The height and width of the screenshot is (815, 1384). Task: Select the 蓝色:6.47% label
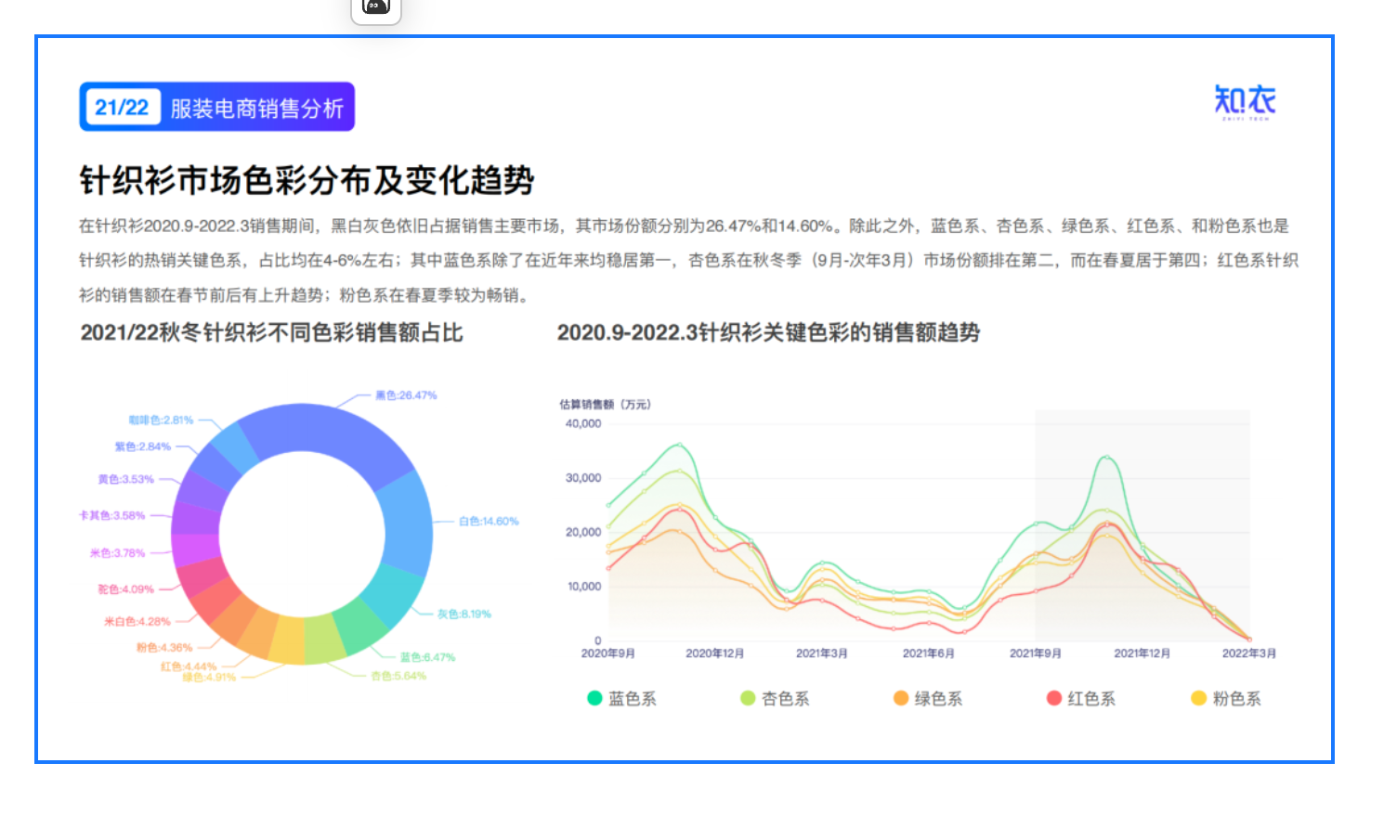tap(428, 657)
